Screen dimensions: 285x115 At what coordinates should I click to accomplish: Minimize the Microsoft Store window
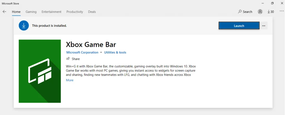tap(263, 3)
